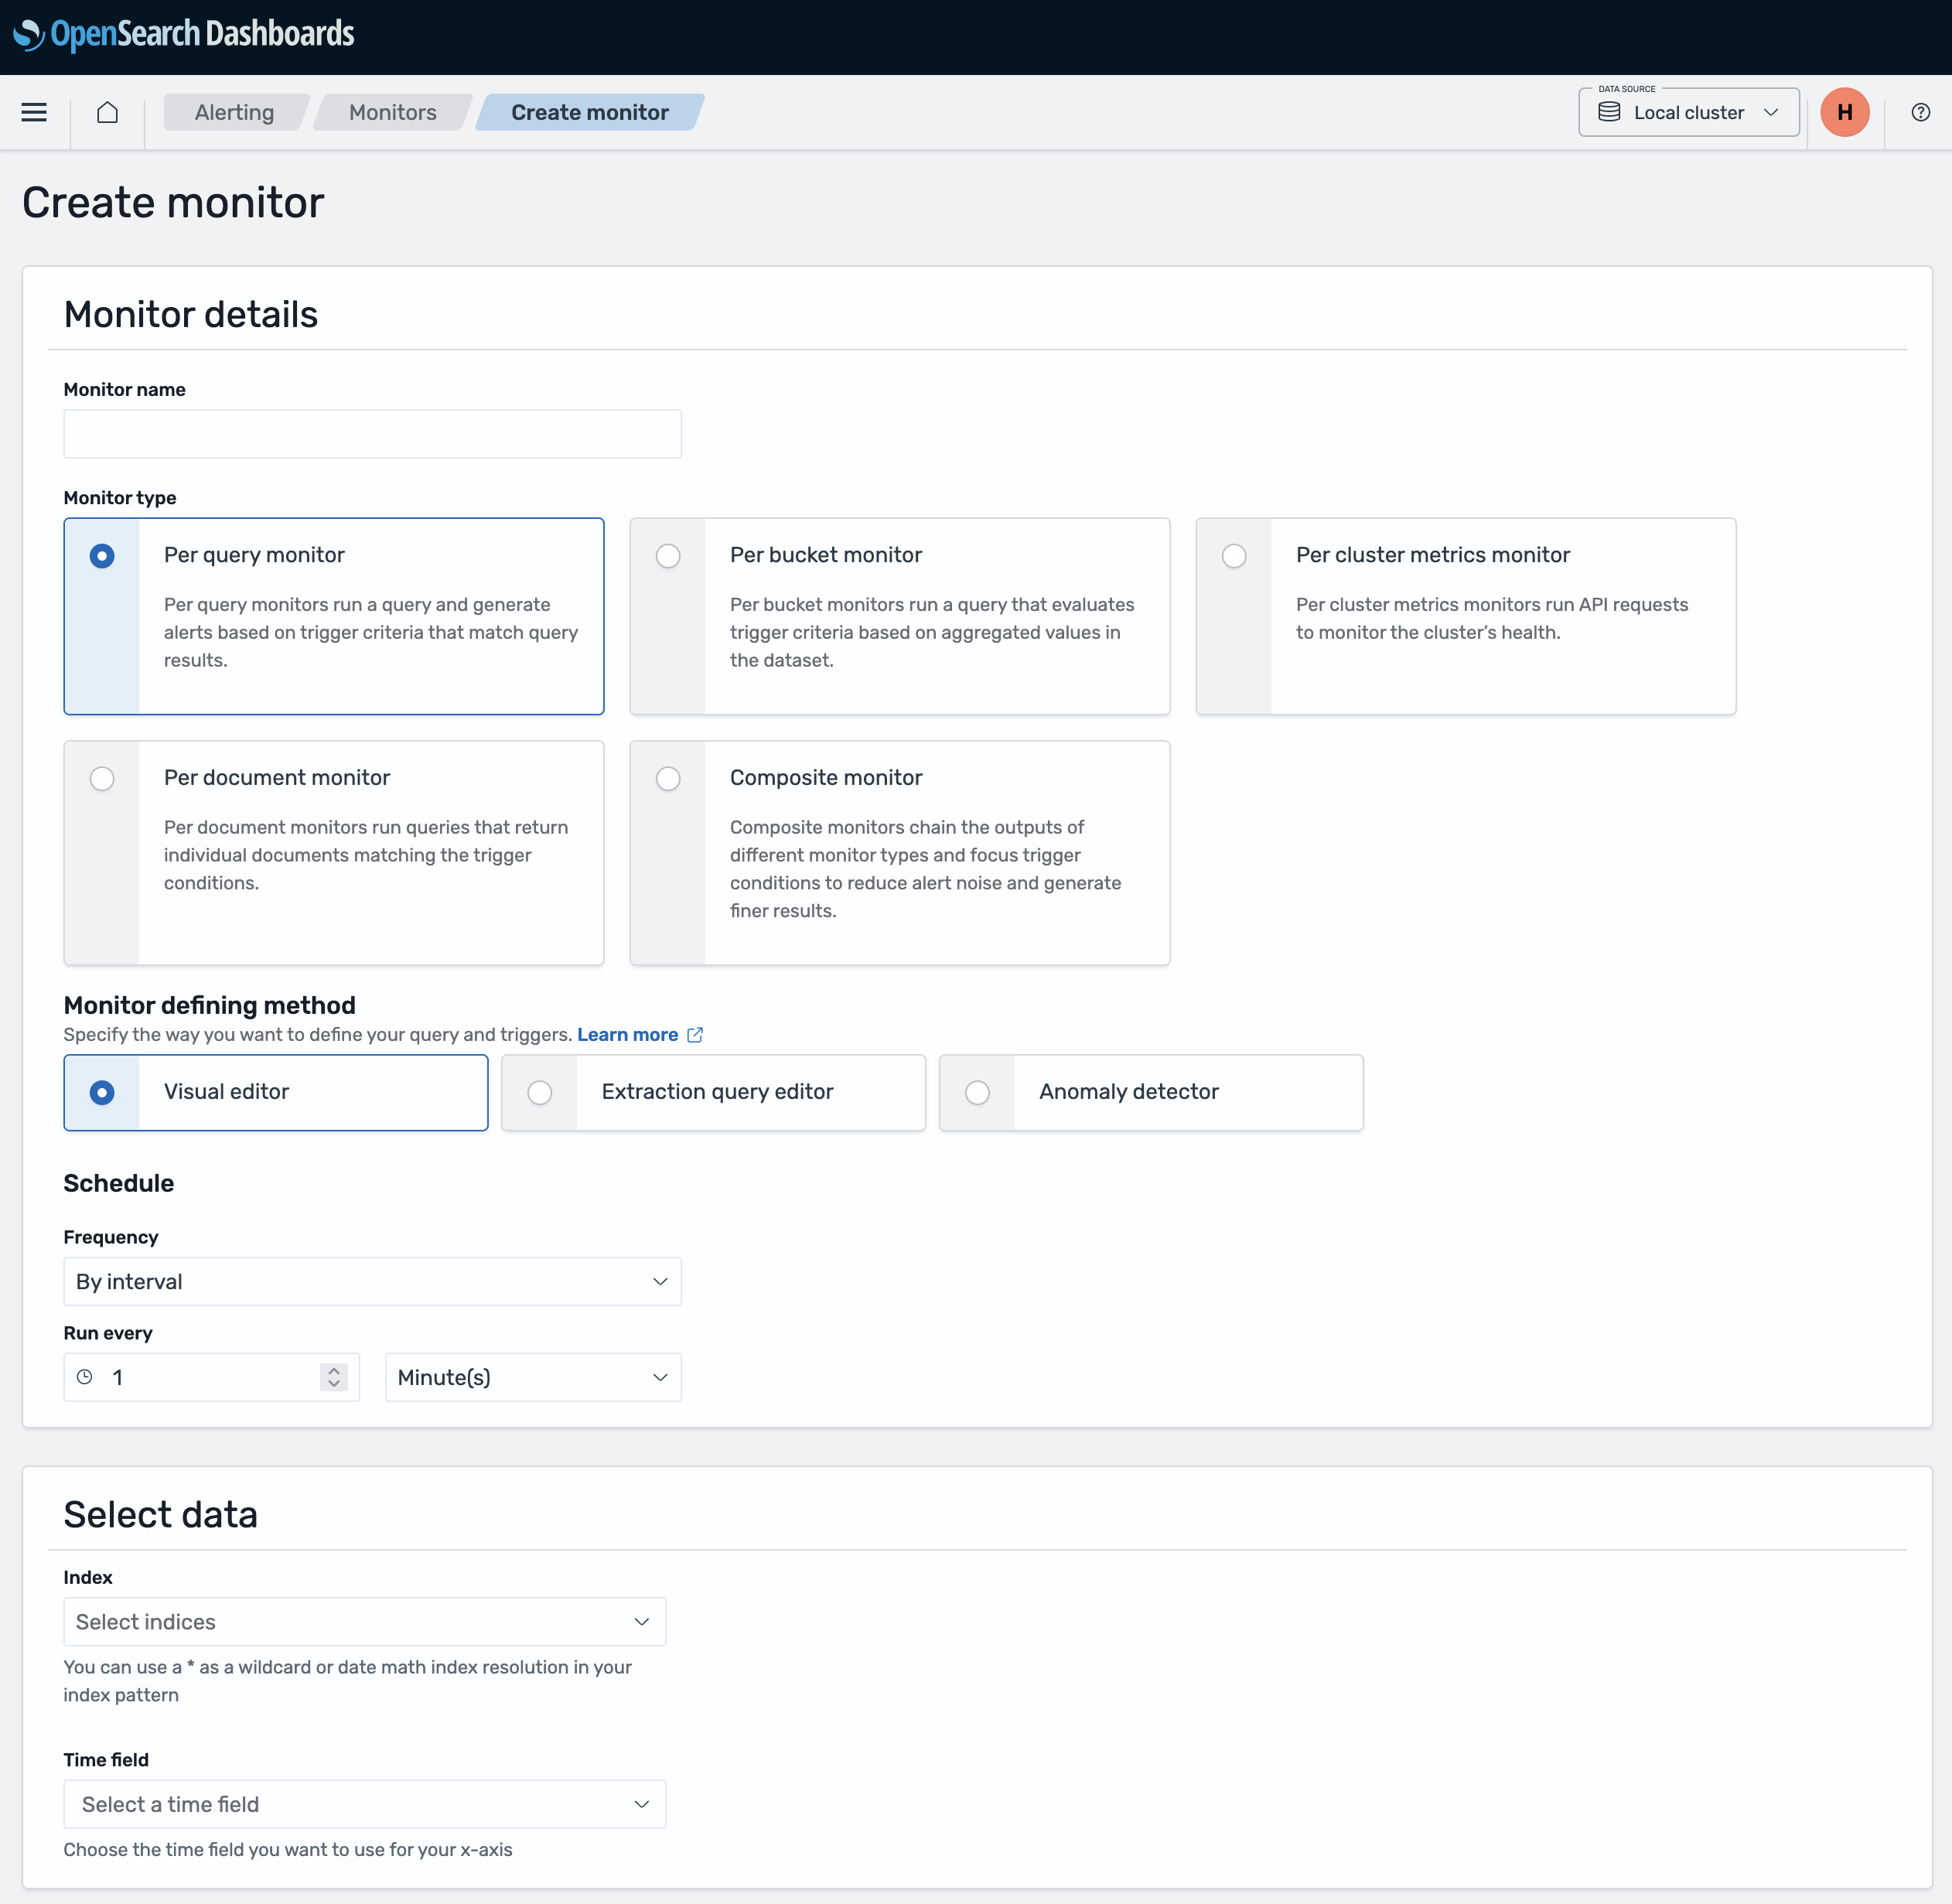Select the Per bucket monitor type
Viewport: 1952px width, 1904px height.
[x=668, y=556]
